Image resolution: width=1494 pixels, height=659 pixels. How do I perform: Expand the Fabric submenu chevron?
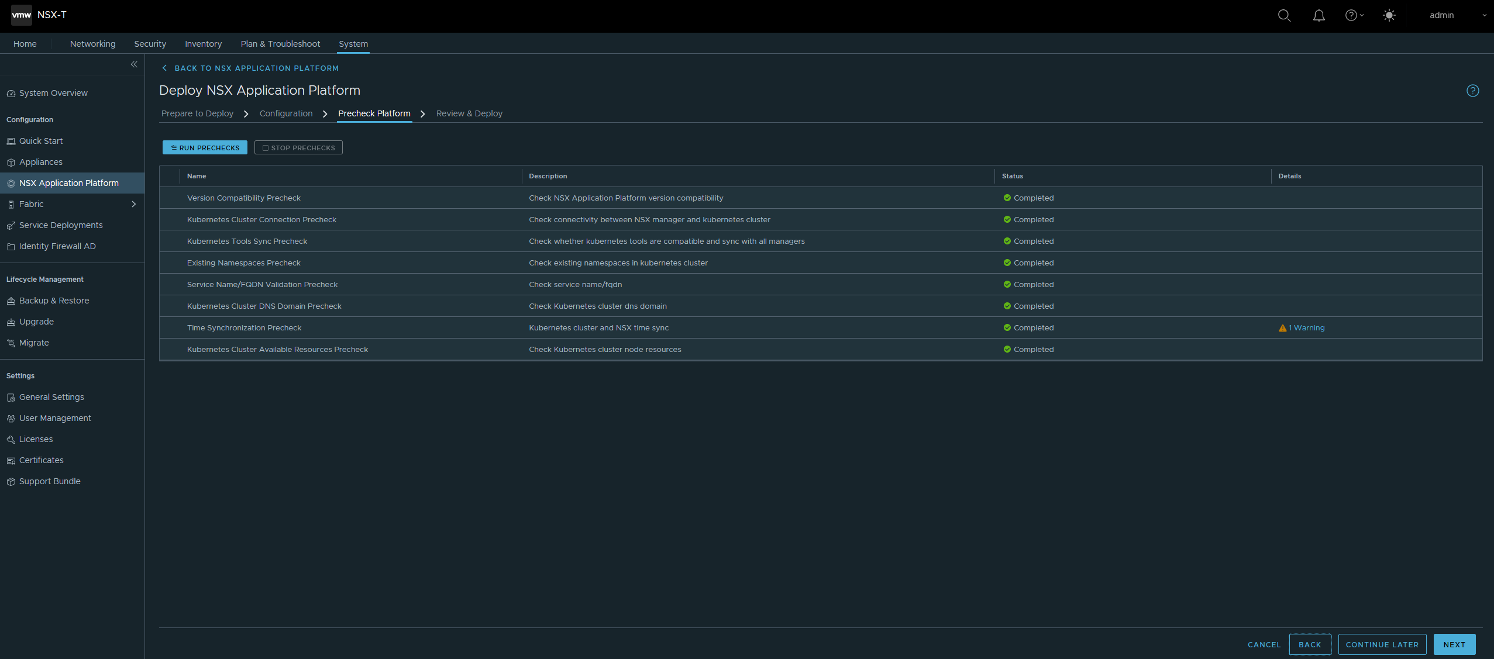tap(133, 204)
